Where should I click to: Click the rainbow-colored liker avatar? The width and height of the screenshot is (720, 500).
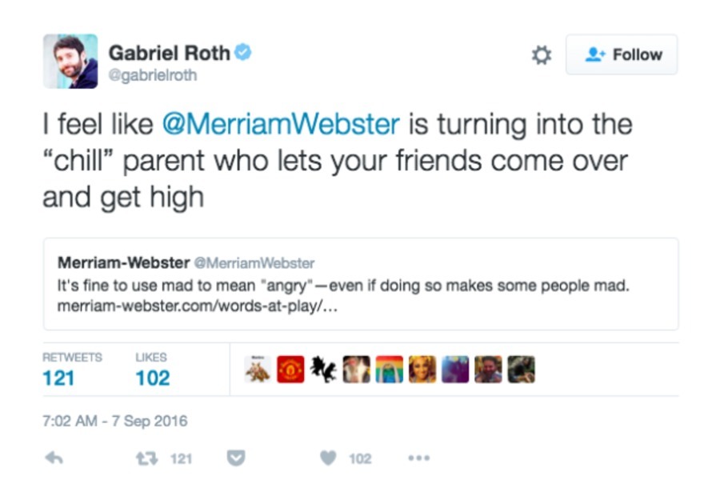click(390, 370)
